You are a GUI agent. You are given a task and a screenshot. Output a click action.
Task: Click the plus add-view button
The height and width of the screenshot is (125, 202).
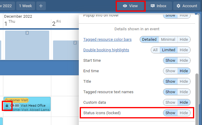pyautogui.click(x=41, y=6)
